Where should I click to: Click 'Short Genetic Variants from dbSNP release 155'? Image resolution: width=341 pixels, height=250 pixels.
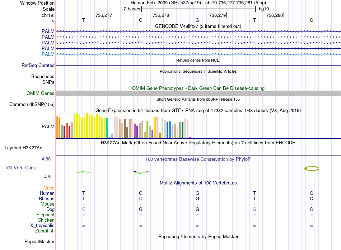(x=198, y=99)
